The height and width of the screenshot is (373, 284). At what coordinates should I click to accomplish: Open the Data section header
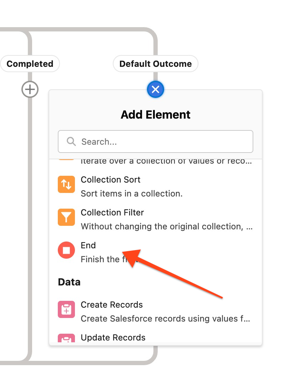click(69, 282)
